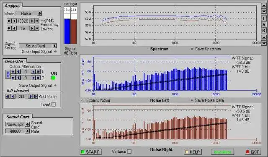The height and width of the screenshot is (157, 268).
Task: Open the 48000 sample rate dropdown
Action: [18, 131]
